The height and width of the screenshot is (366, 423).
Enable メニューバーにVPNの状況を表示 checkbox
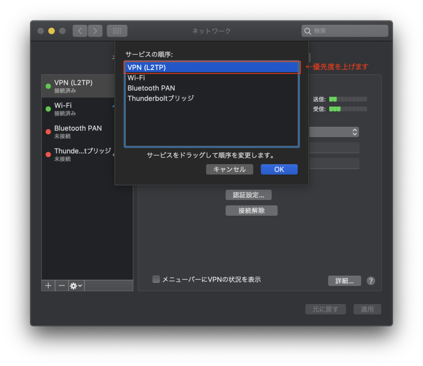pos(156,279)
